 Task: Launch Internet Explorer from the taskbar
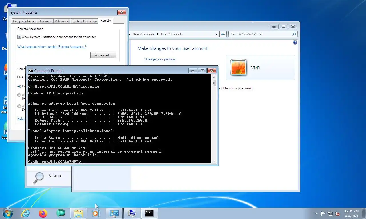[x=25, y=213]
